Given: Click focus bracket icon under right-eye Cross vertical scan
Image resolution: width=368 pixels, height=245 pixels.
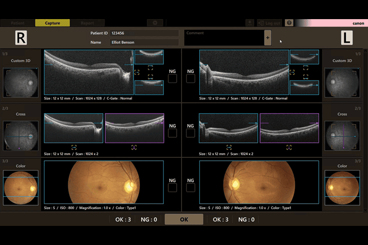Looking at the screenshot, I should [134, 147].
